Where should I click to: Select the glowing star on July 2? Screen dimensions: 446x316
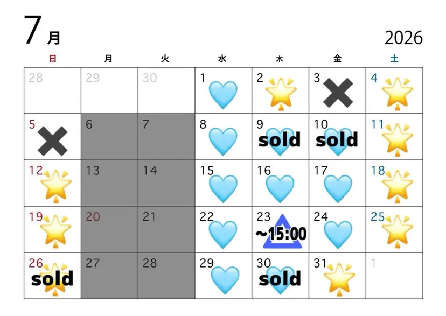click(x=281, y=94)
